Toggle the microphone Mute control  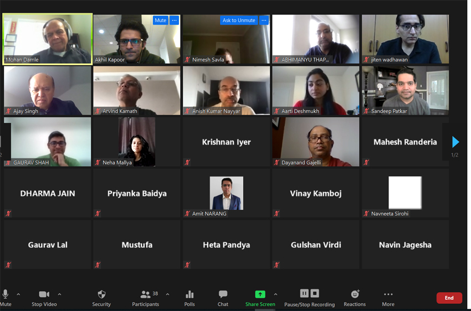(x=5, y=294)
